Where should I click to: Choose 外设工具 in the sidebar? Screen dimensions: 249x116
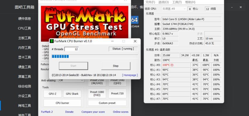pos(25,96)
